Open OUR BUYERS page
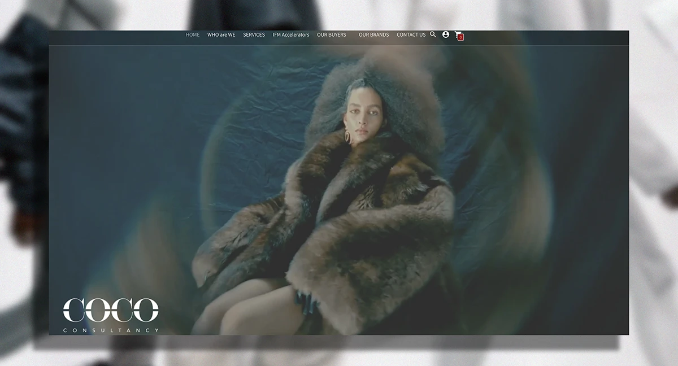Image resolution: width=678 pixels, height=366 pixels. [332, 35]
